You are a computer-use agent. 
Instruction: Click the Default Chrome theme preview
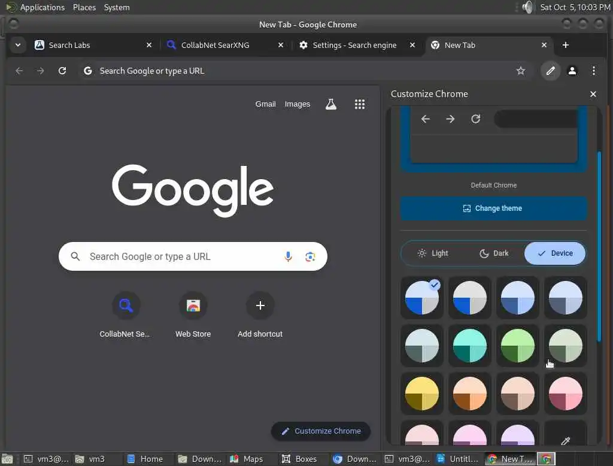point(493,140)
